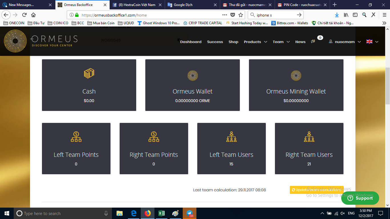The image size is (390, 219).
Task: Click the Ormeus labyrinth logo
Action: click(x=15, y=41)
